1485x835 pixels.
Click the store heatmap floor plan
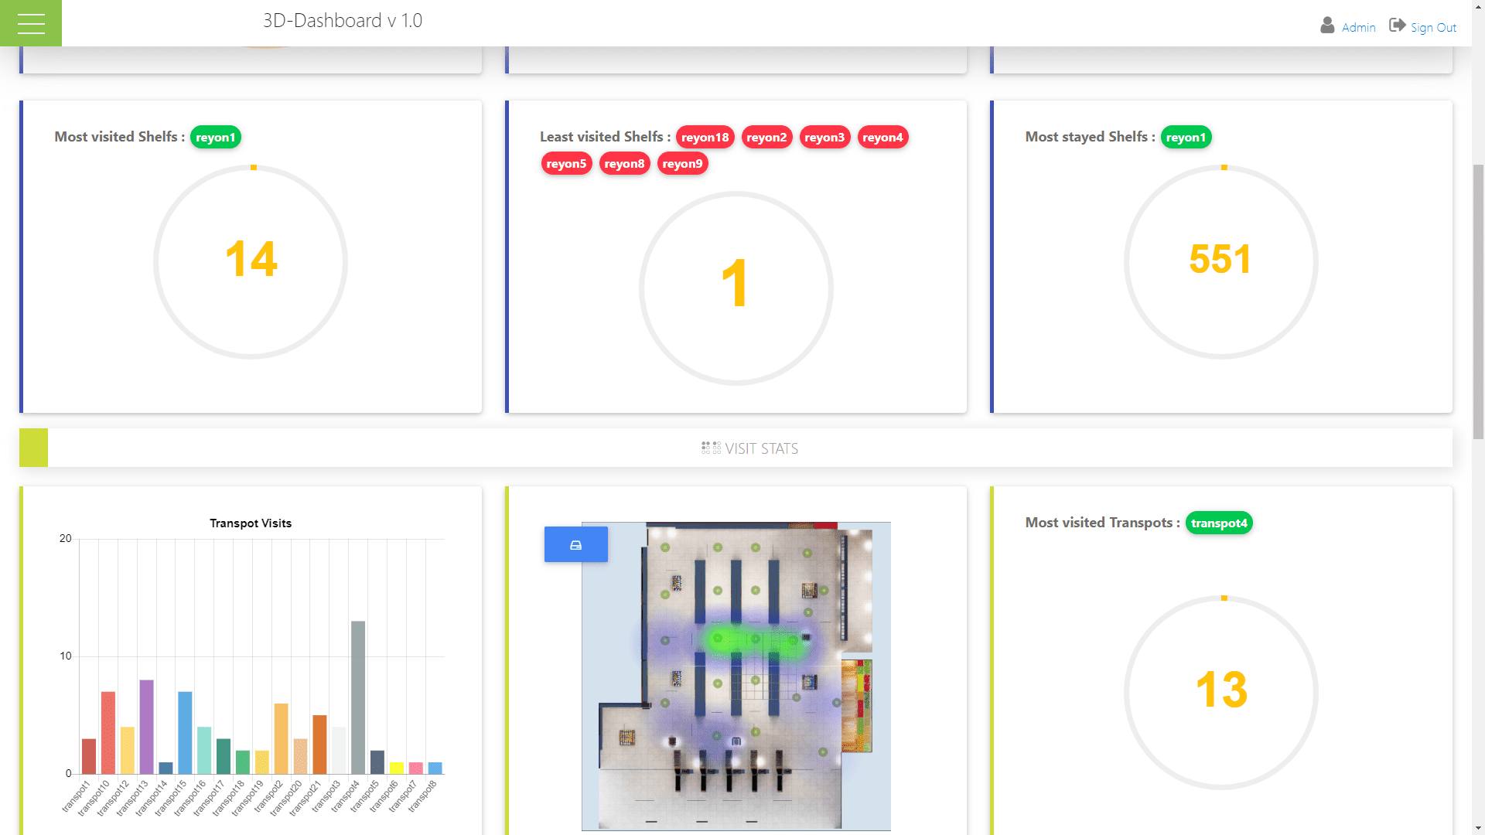point(736,677)
